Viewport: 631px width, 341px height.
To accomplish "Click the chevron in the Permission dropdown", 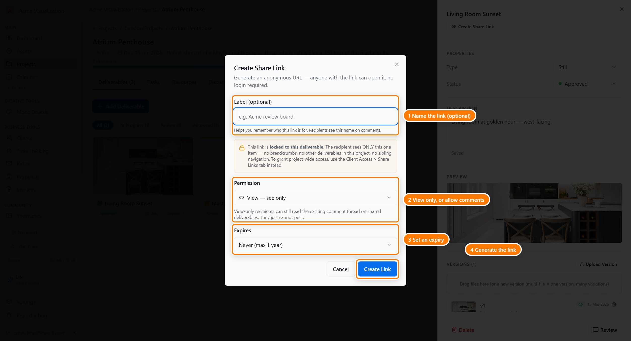I will [389, 198].
